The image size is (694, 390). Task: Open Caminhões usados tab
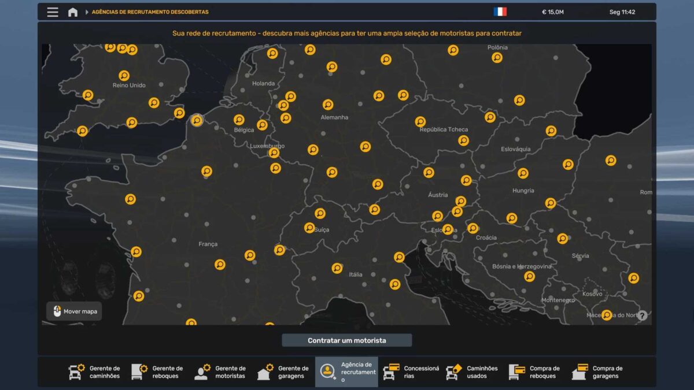coord(472,372)
